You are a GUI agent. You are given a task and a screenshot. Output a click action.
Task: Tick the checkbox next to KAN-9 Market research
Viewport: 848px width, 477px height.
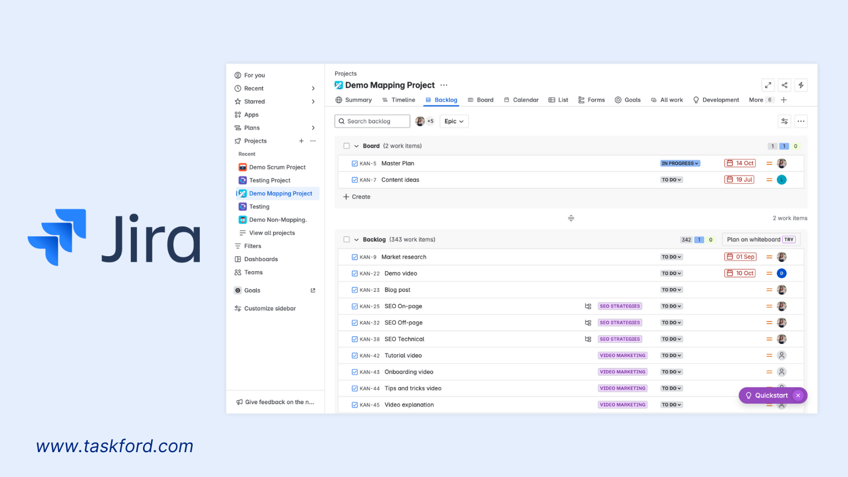[x=354, y=257]
